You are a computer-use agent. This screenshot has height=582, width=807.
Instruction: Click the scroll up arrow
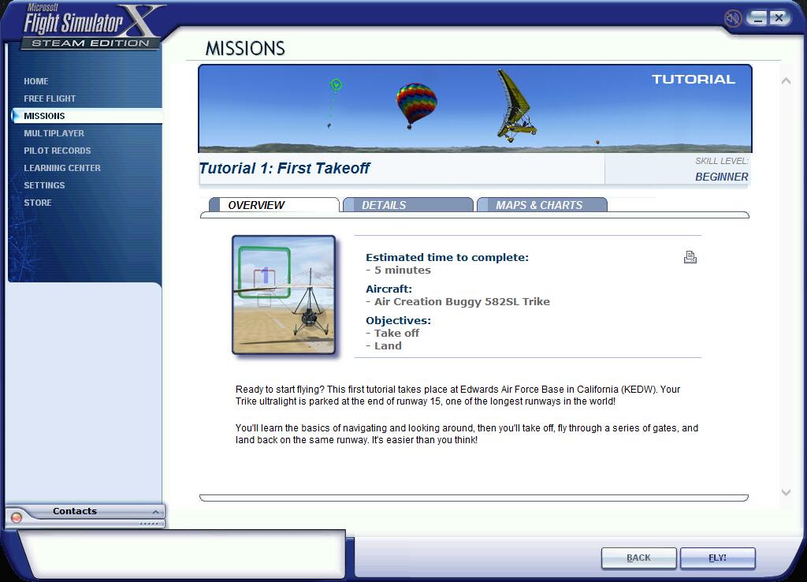[x=786, y=81]
